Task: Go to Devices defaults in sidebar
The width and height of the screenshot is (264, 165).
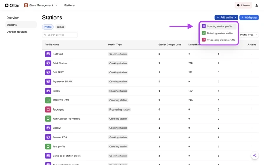Action: (17, 32)
